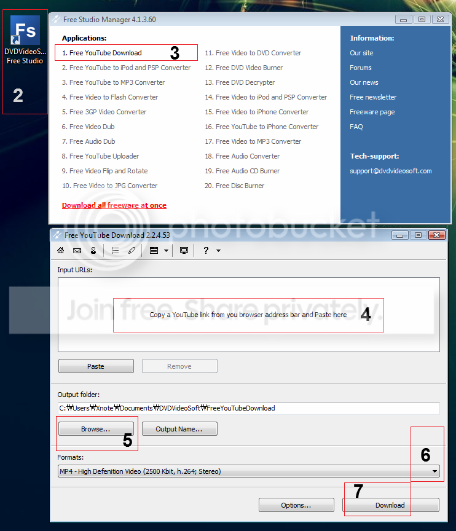Launch Free Audio CD Burner
The width and height of the screenshot is (456, 531).
pos(242,171)
